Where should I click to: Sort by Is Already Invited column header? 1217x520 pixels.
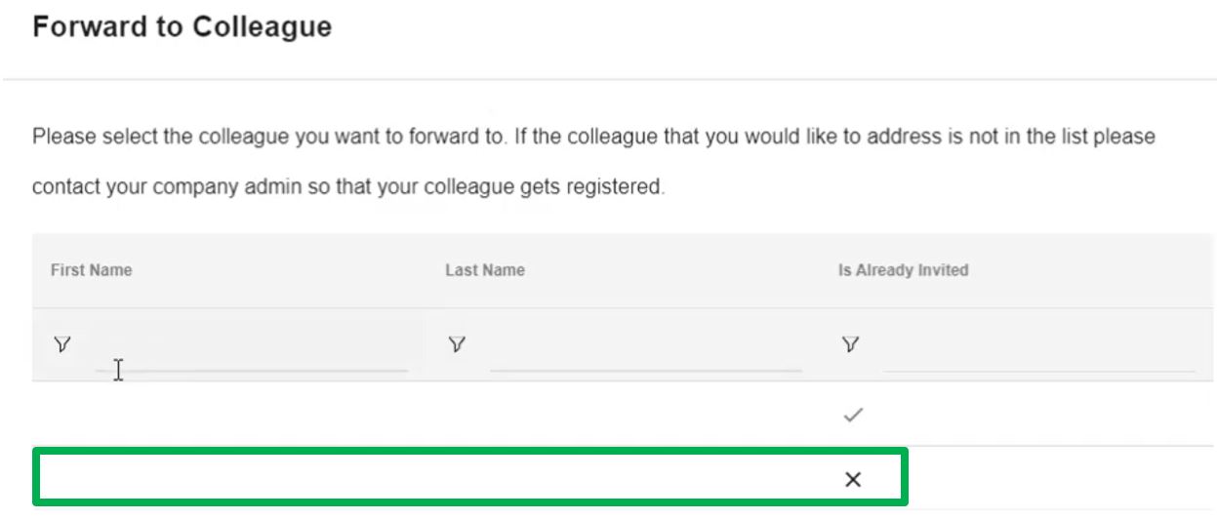tap(903, 270)
